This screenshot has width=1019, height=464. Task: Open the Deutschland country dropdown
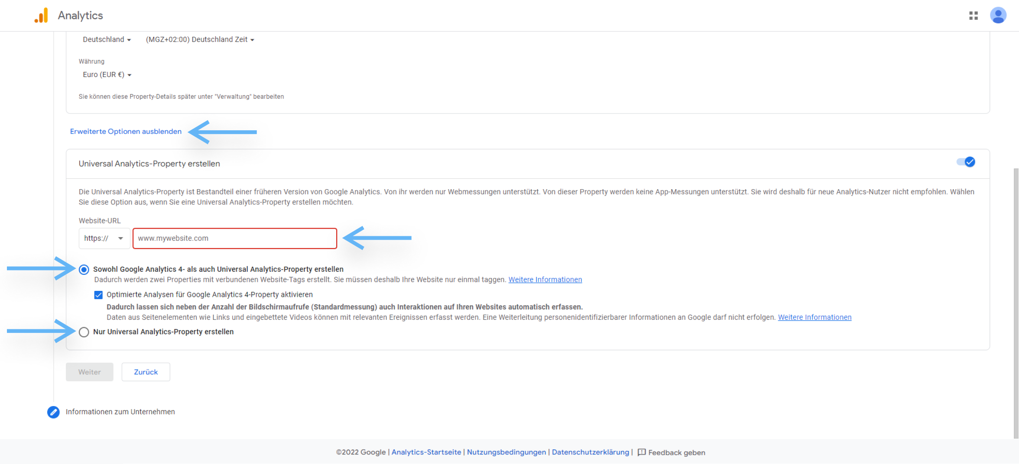(107, 39)
